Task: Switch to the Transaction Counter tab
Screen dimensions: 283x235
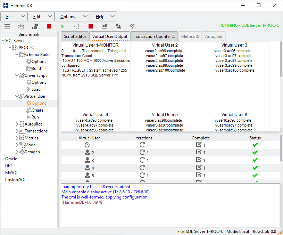Action: (x=152, y=37)
